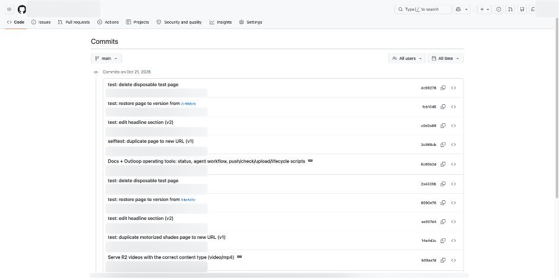This screenshot has width=559, height=278.
Task: Browse repository at commit c0d2a88
Action: 453,126
